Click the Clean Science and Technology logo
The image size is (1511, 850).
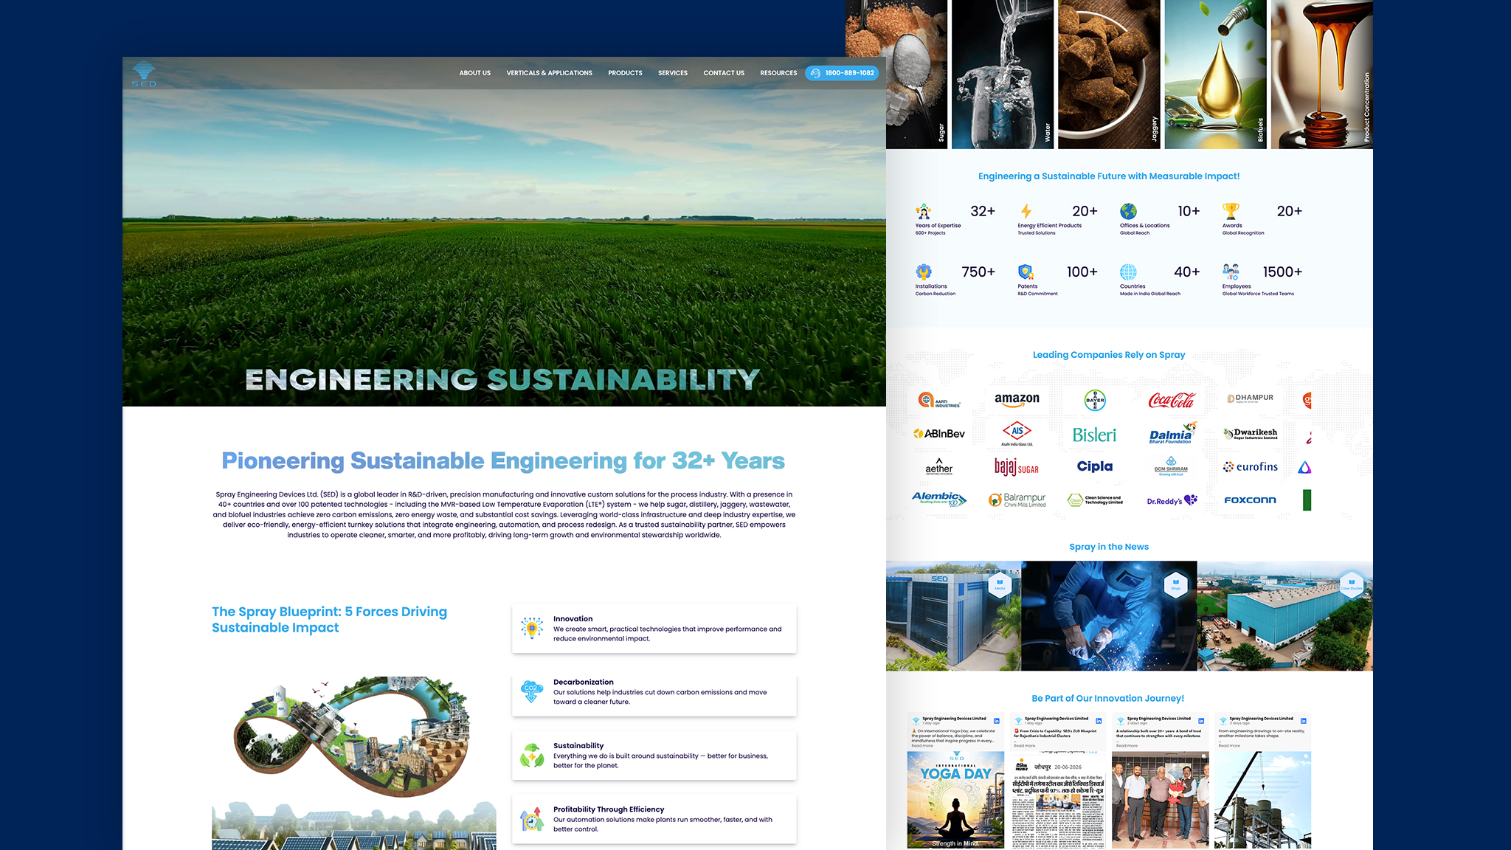1095,500
